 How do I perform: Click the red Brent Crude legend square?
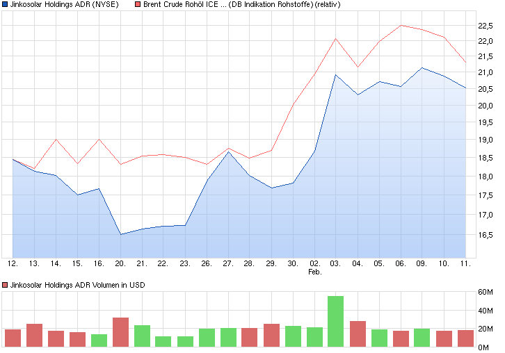138,4
